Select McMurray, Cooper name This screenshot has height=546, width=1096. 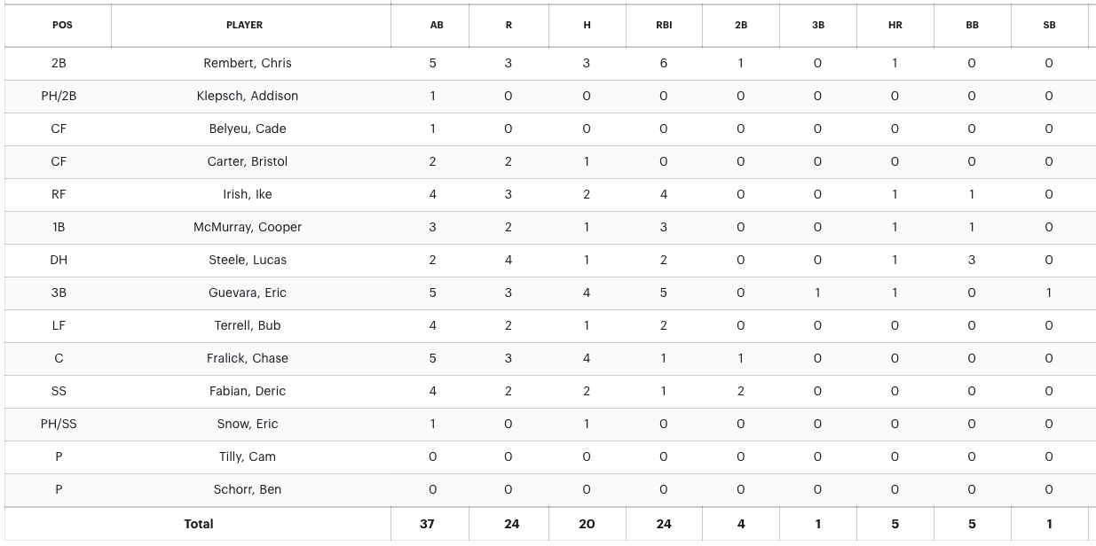(x=248, y=227)
